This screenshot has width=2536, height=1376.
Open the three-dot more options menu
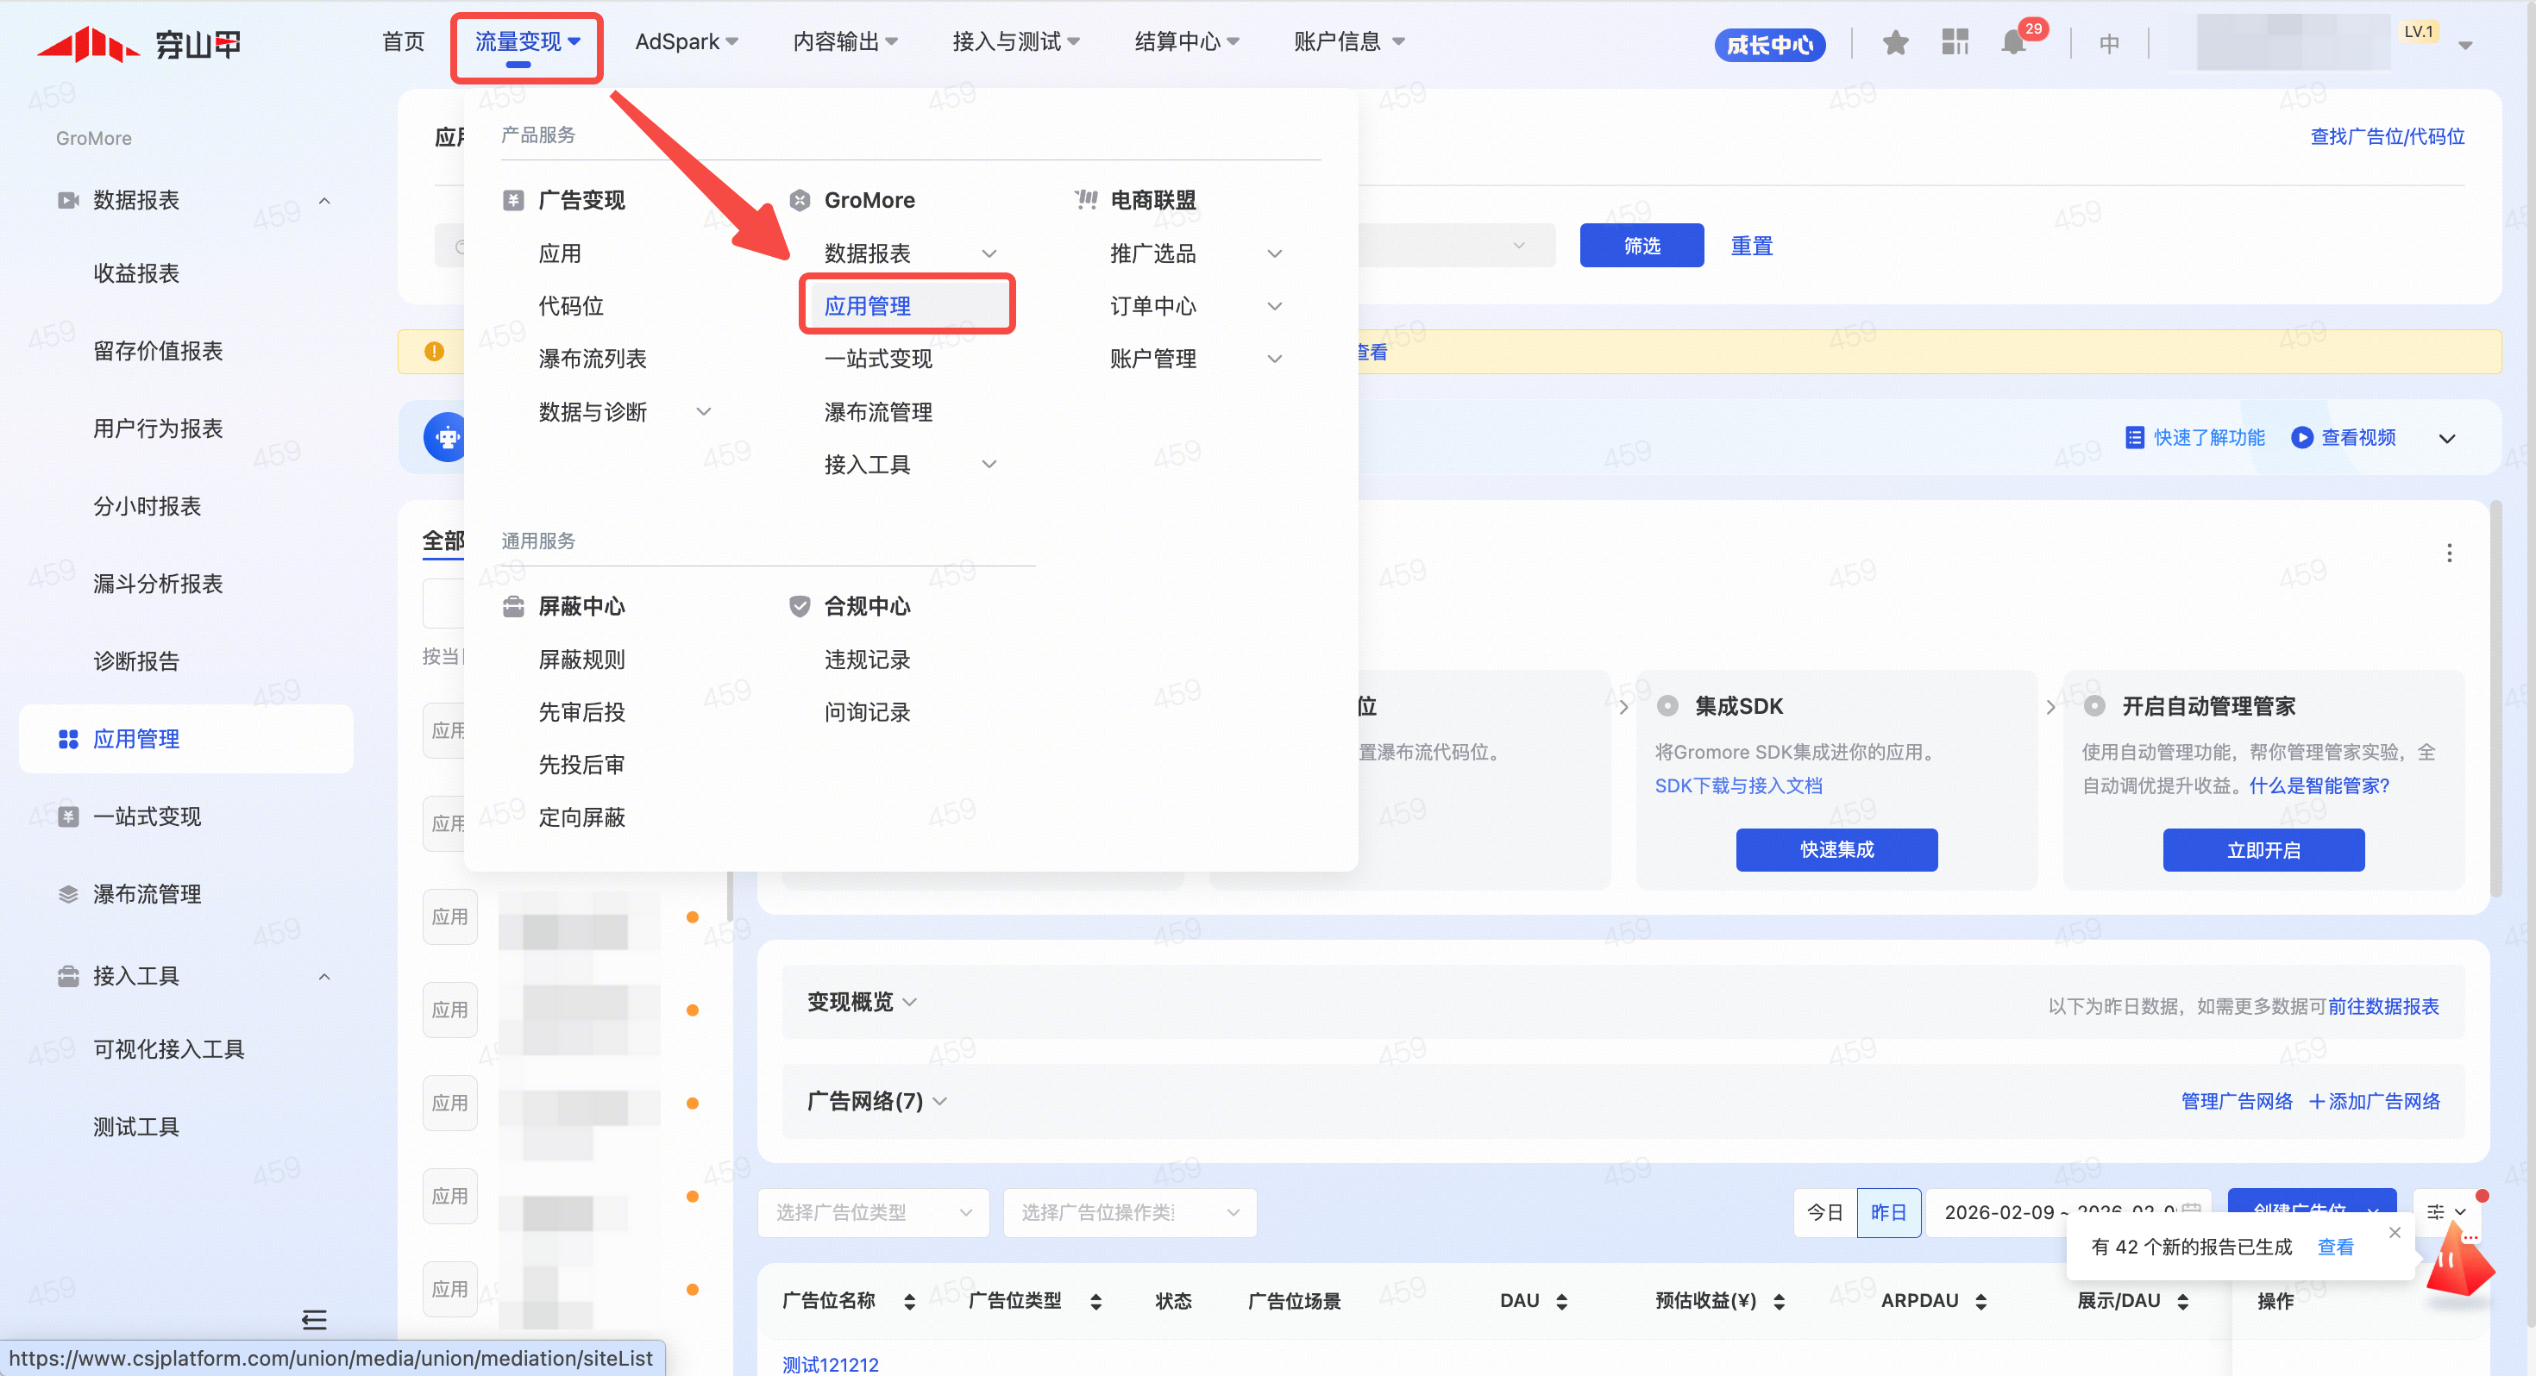point(2448,554)
